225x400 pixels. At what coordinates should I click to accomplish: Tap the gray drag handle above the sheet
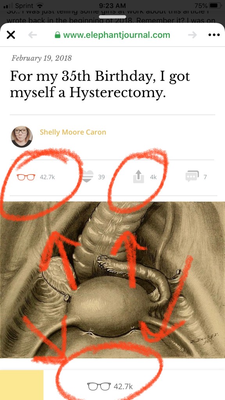(112, 17)
